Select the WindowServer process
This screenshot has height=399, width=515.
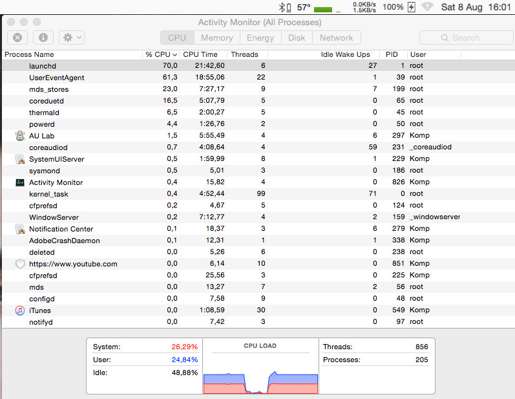[258, 217]
